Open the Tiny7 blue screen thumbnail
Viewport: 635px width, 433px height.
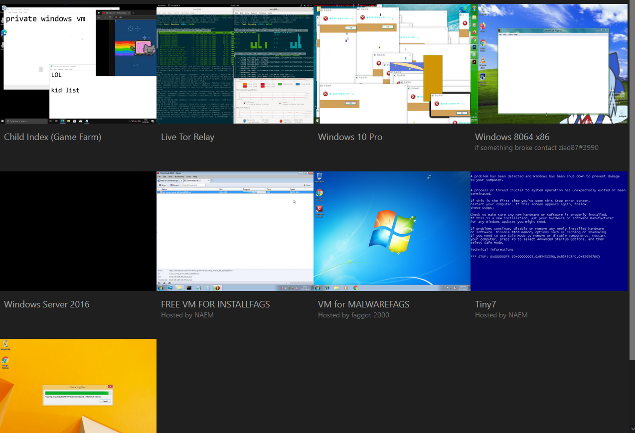click(x=549, y=231)
